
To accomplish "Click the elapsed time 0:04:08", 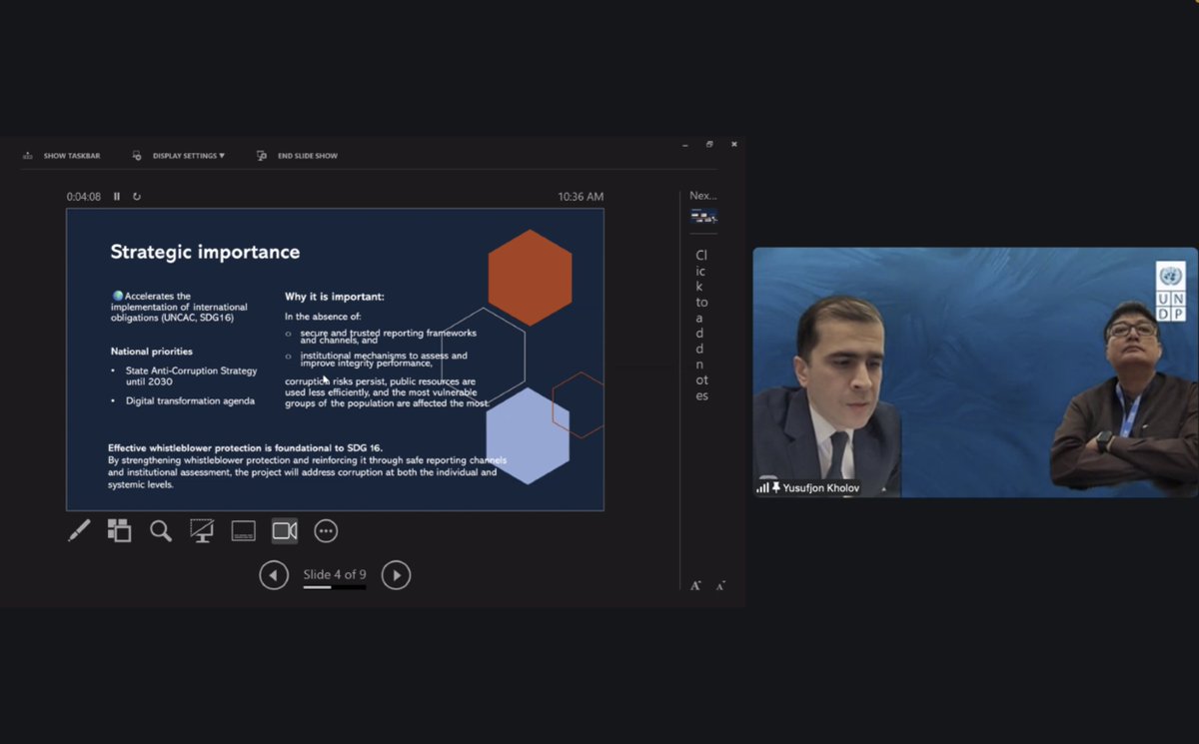I will [x=84, y=197].
